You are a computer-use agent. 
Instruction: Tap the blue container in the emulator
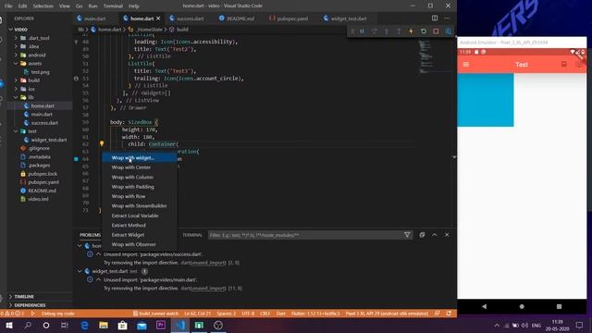pos(485,100)
